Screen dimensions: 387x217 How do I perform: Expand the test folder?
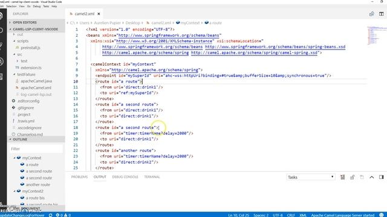tap(18, 61)
